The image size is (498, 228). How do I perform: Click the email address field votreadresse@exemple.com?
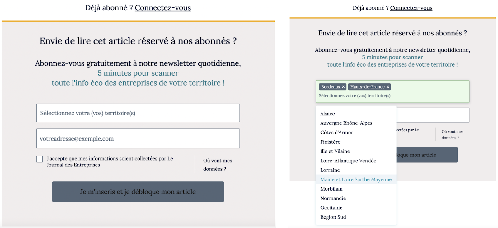pos(138,138)
